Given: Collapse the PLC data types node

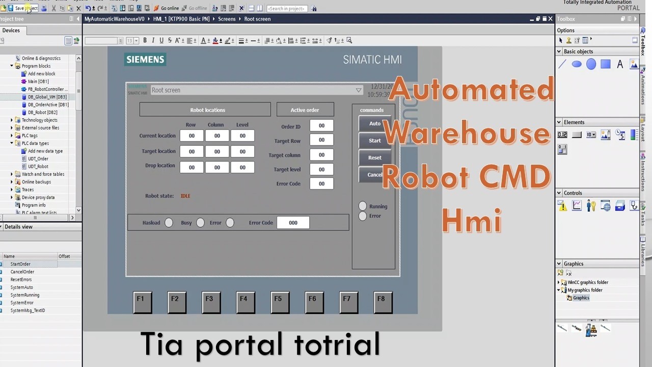Looking at the screenshot, I should pyautogui.click(x=12, y=143).
